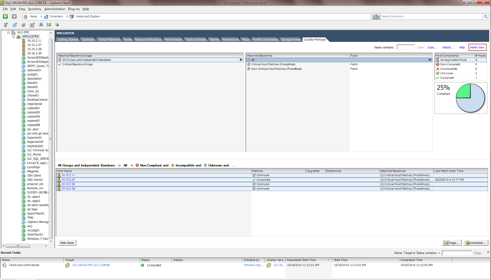Image resolution: width=491 pixels, height=280 pixels.
Task: Click inside the Name contains input field
Action: (x=405, y=47)
